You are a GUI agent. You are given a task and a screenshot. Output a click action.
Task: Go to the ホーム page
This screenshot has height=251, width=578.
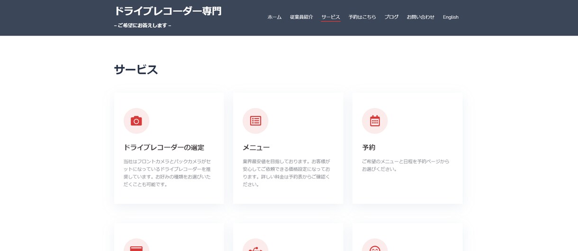tap(274, 17)
